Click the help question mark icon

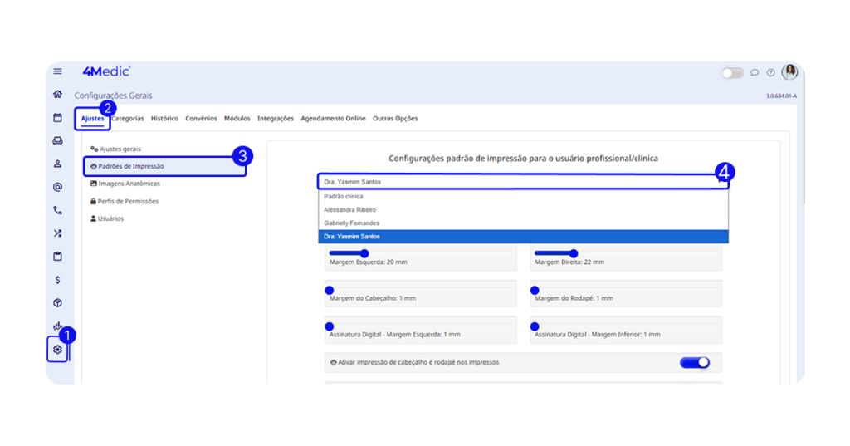(x=770, y=73)
